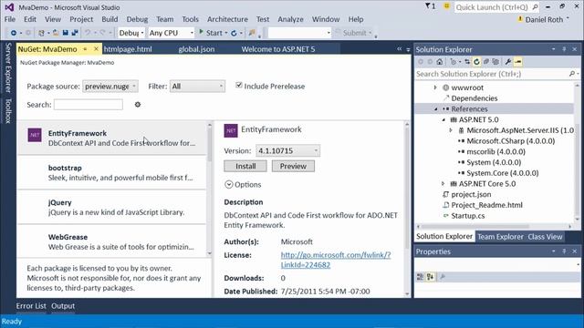Open the EntityFramework license link

(336, 260)
